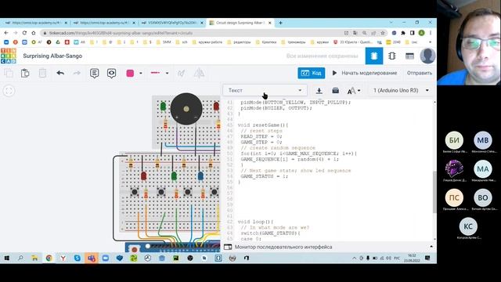The image size is (501, 282).
Task: Open the Текст code mode dropdown
Action: point(265,91)
